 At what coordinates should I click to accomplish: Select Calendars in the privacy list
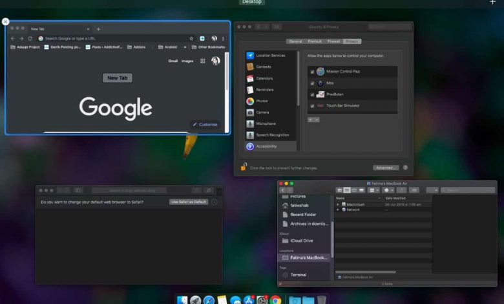point(271,78)
